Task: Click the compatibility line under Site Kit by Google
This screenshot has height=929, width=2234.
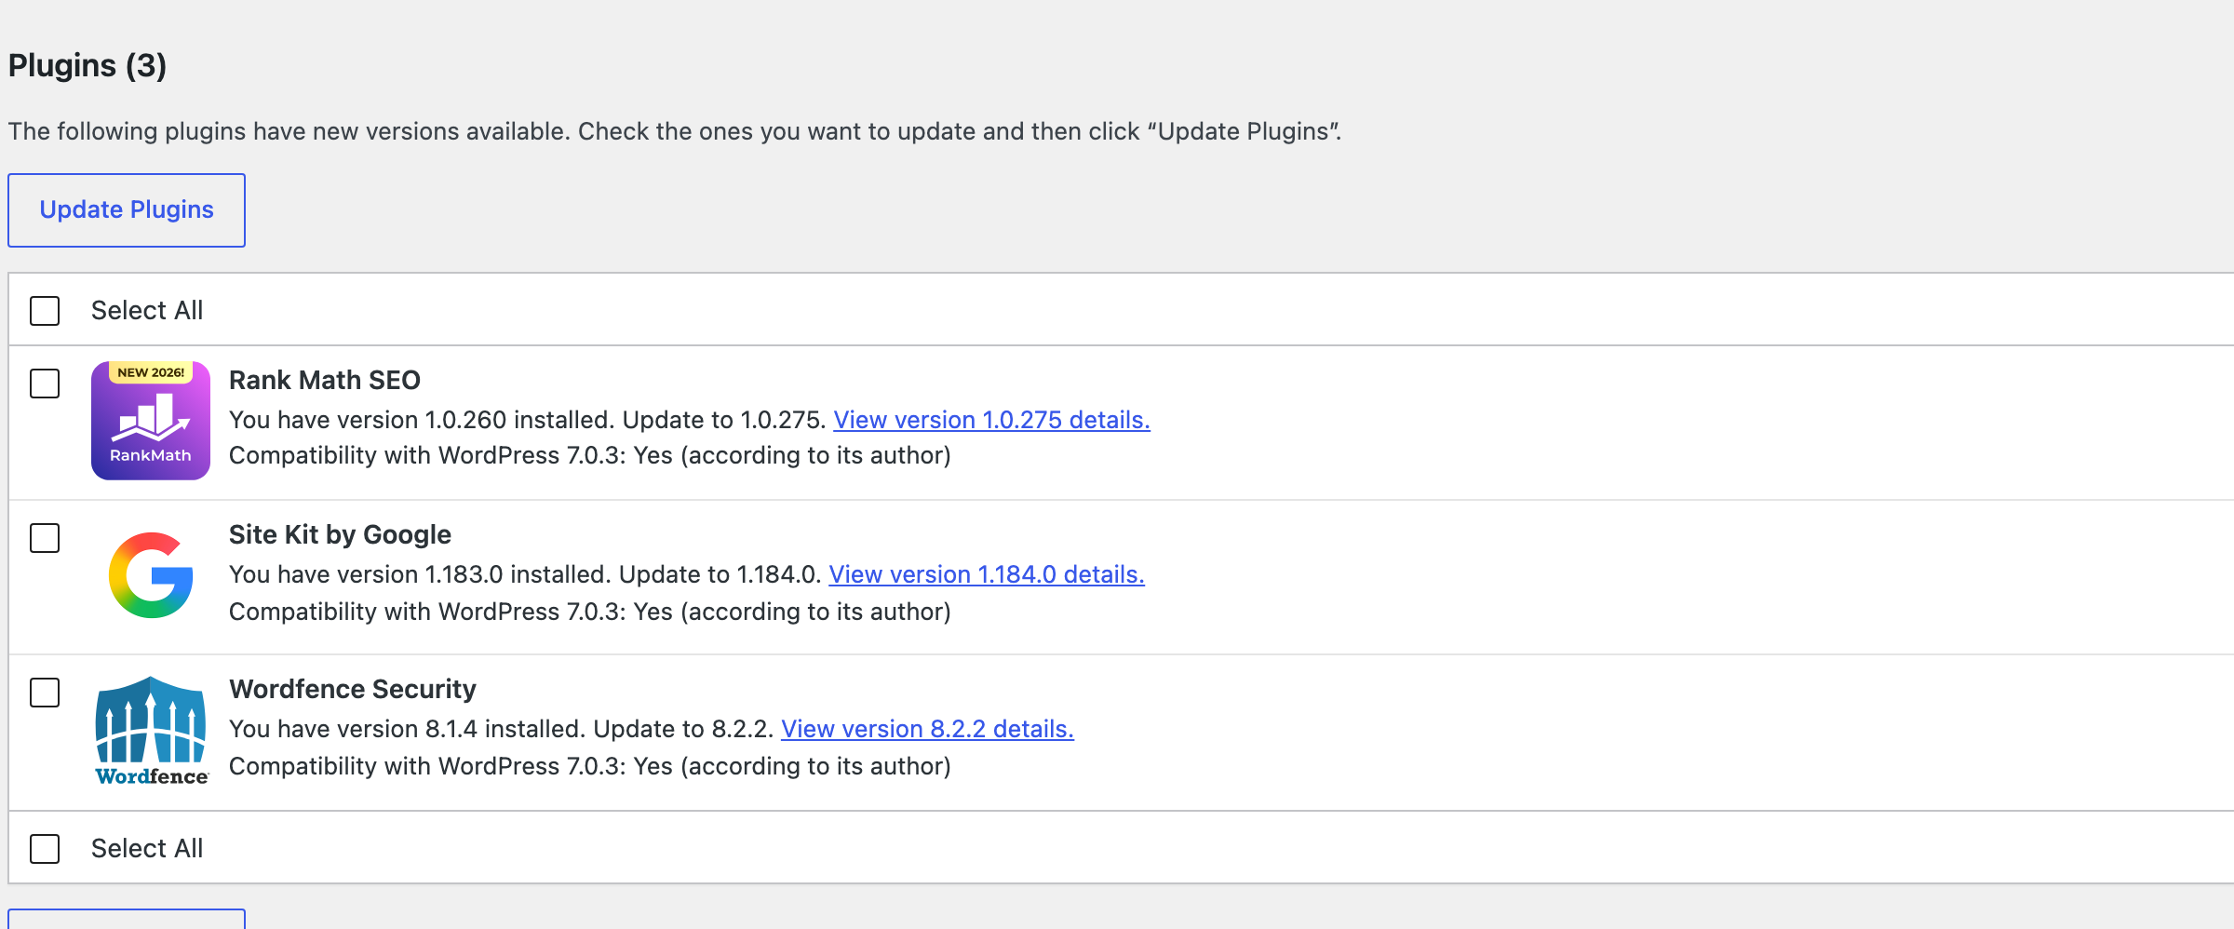Action: (590, 612)
